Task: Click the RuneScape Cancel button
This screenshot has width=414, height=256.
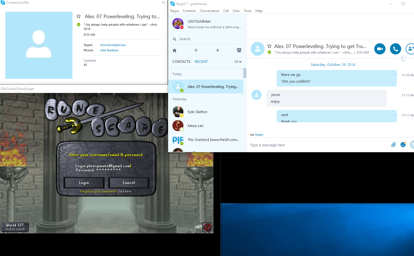Action: tap(129, 183)
